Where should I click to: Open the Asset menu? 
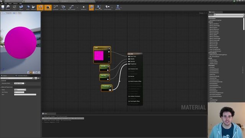pos(10,3)
